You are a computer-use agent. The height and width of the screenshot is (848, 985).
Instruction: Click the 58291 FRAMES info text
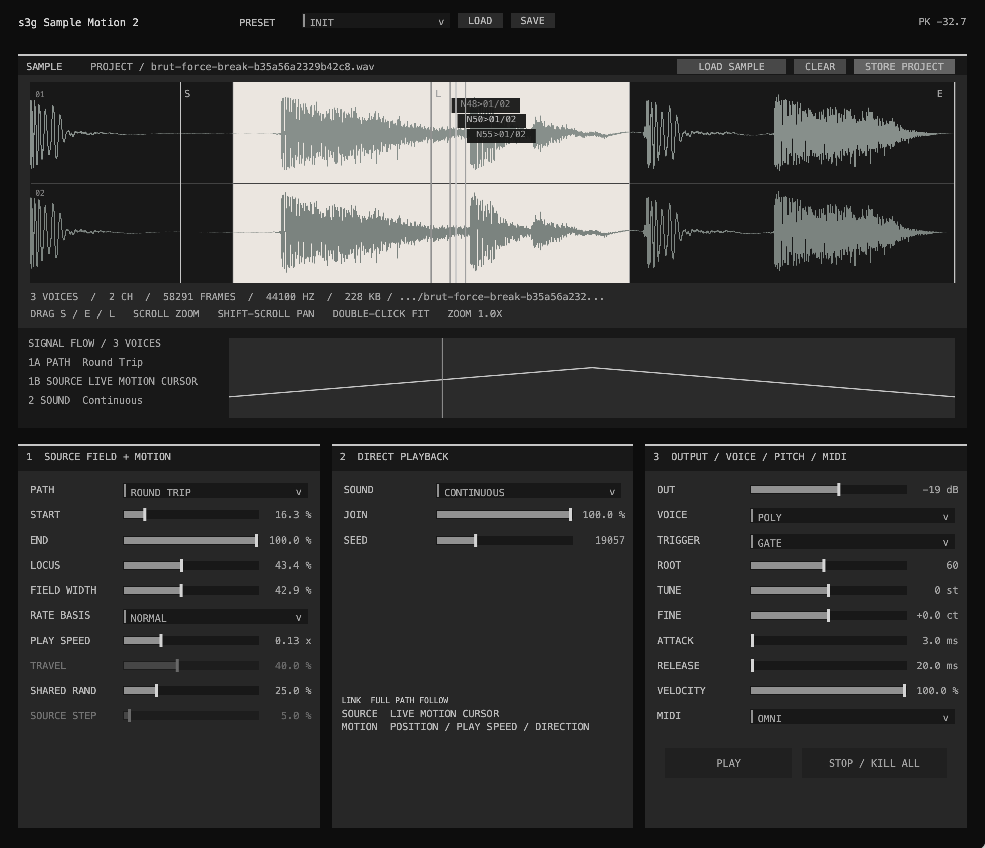tap(199, 297)
